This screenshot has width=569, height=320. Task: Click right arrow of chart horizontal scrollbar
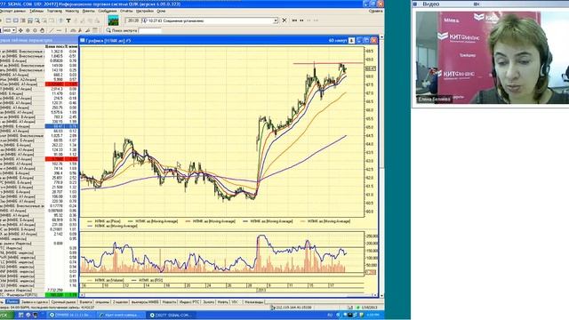pyautogui.click(x=375, y=295)
